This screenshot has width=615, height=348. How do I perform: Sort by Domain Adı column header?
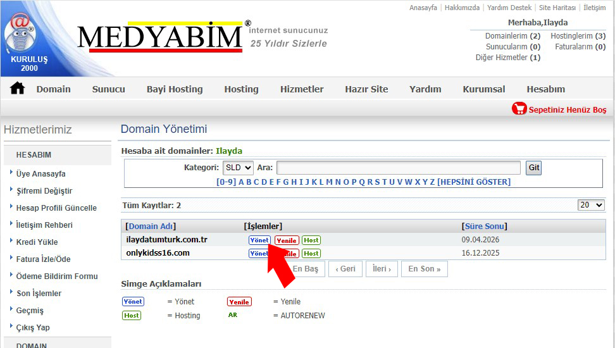coord(151,227)
